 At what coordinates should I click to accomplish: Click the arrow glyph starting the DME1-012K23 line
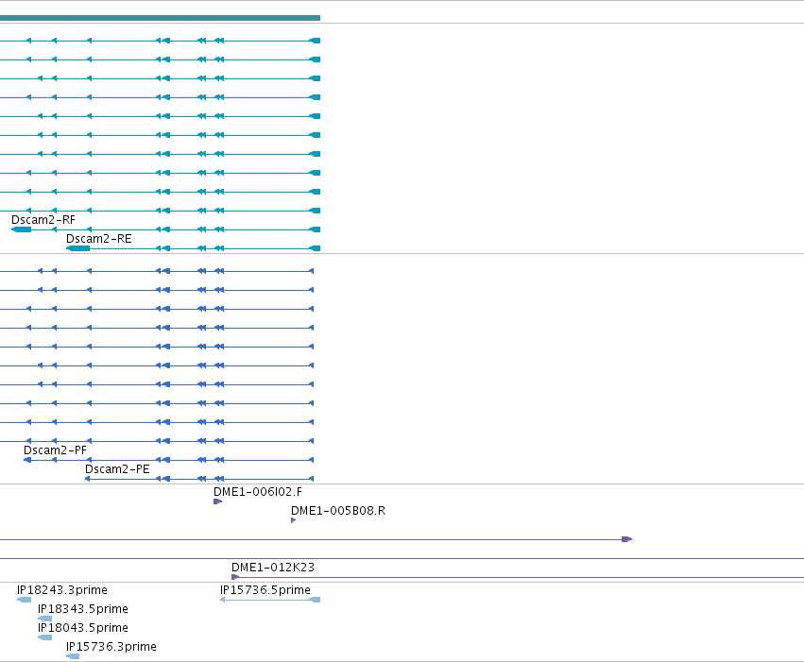[235, 577]
